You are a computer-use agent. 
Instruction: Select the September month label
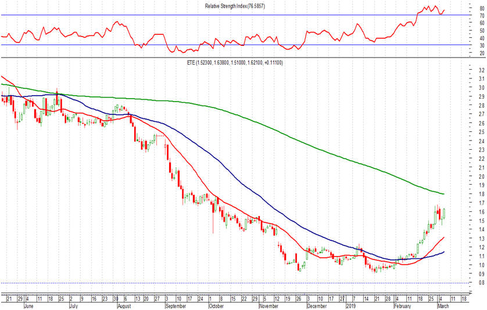[176, 306]
